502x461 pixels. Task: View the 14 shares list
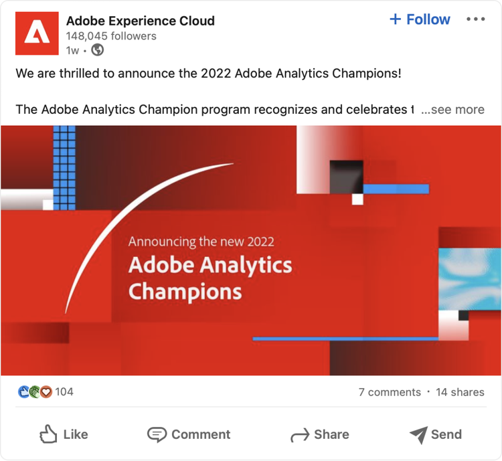coord(460,392)
